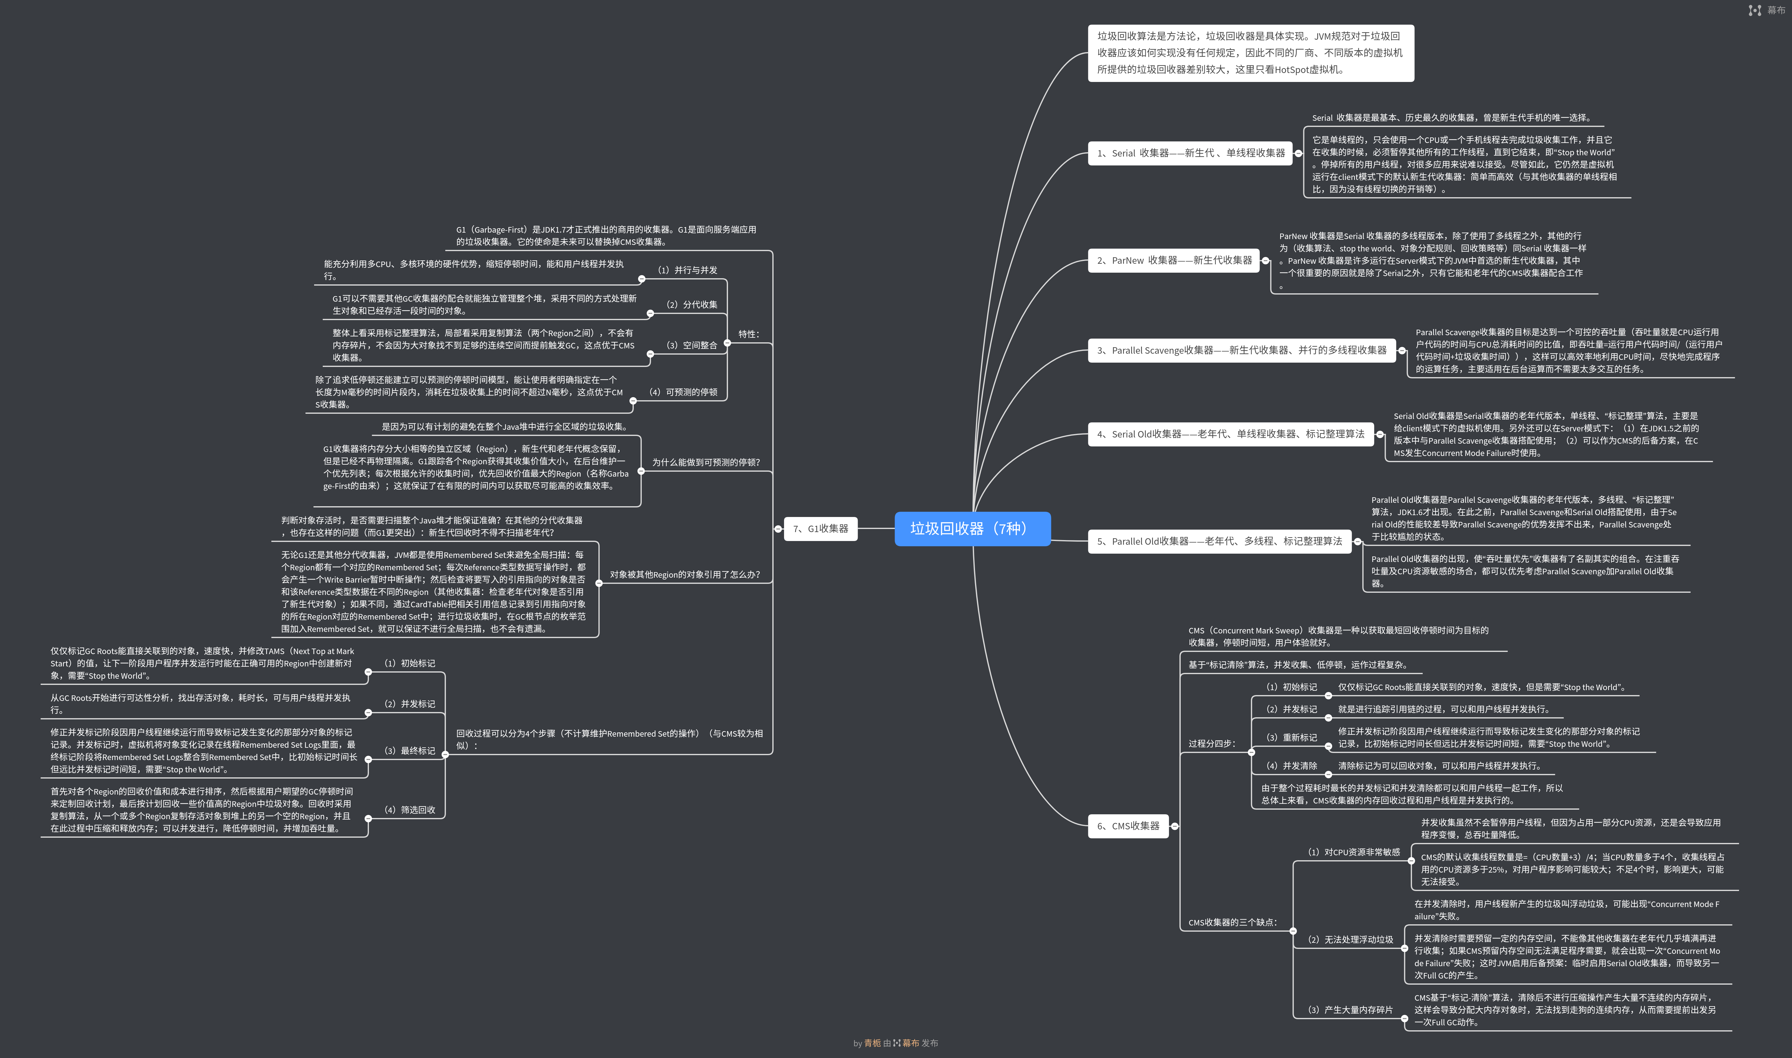Collapse （3）产生大量内存碎片 circle
This screenshot has height=1058, width=1792.
pyautogui.click(x=1404, y=1019)
